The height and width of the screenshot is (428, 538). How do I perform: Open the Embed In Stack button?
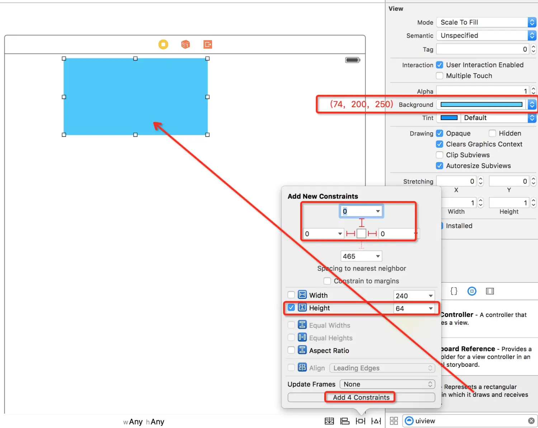point(329,421)
